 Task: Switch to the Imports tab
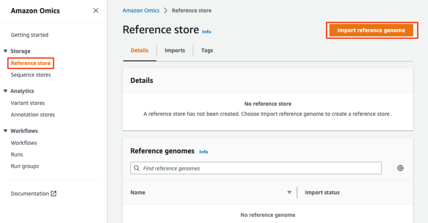[x=175, y=50]
